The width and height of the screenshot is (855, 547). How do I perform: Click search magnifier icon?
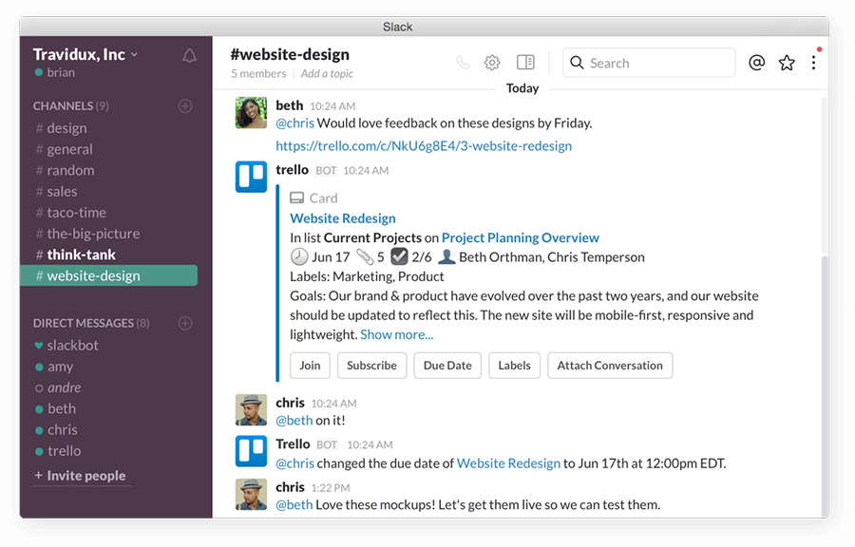(577, 63)
